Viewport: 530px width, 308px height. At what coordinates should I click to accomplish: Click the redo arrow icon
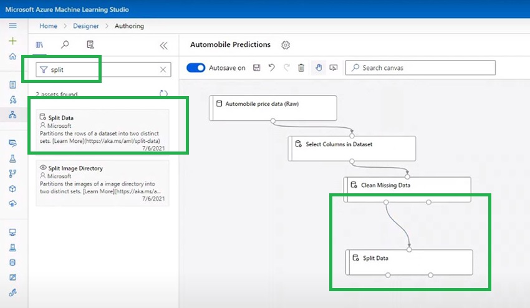point(287,67)
